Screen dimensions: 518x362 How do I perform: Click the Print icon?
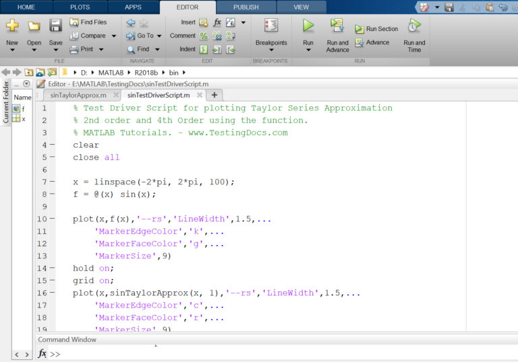74,49
